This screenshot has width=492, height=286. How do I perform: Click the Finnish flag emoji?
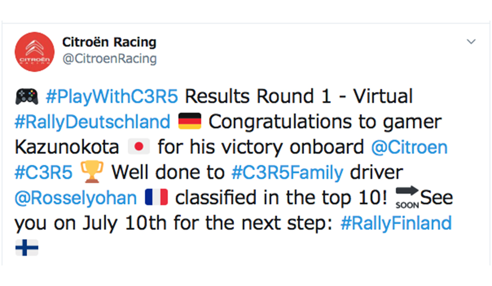(x=27, y=248)
